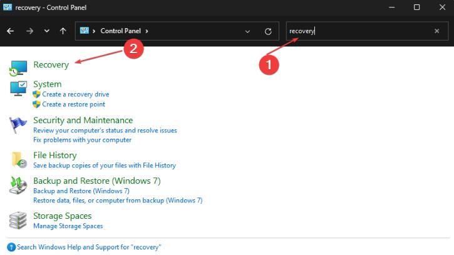
Task: Open Save backup copies with File History
Action: click(104, 166)
